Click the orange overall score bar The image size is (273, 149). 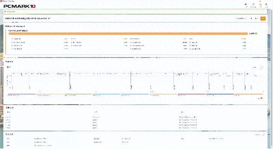(128, 34)
